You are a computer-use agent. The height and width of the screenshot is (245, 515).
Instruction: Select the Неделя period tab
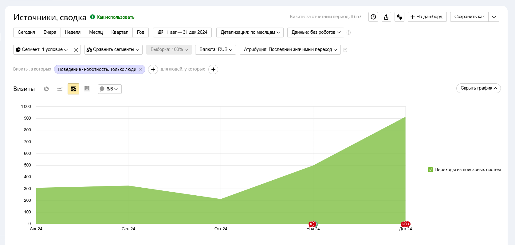tap(73, 32)
